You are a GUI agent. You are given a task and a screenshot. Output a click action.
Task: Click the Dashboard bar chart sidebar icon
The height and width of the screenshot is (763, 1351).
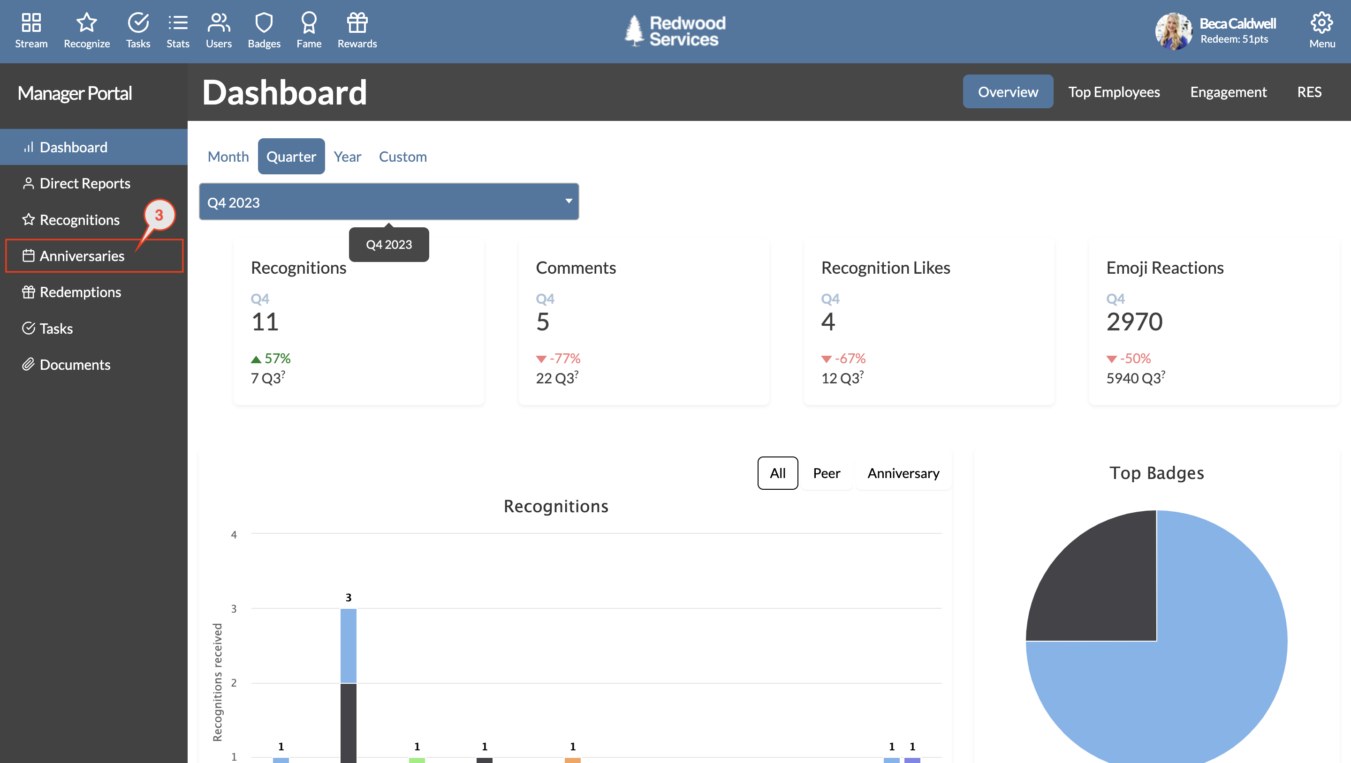coord(28,147)
